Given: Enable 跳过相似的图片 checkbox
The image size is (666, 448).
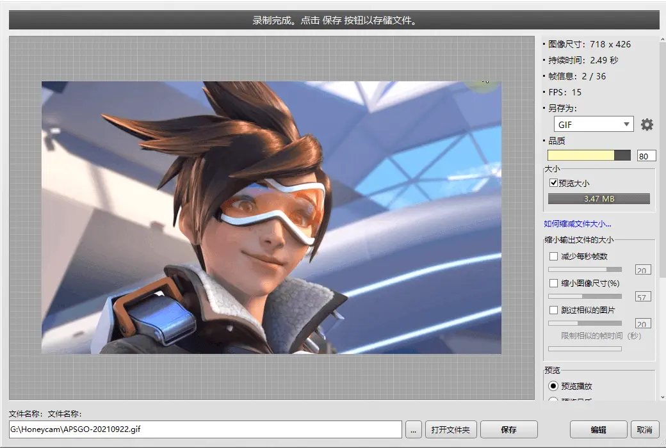Looking at the screenshot, I should 553,310.
